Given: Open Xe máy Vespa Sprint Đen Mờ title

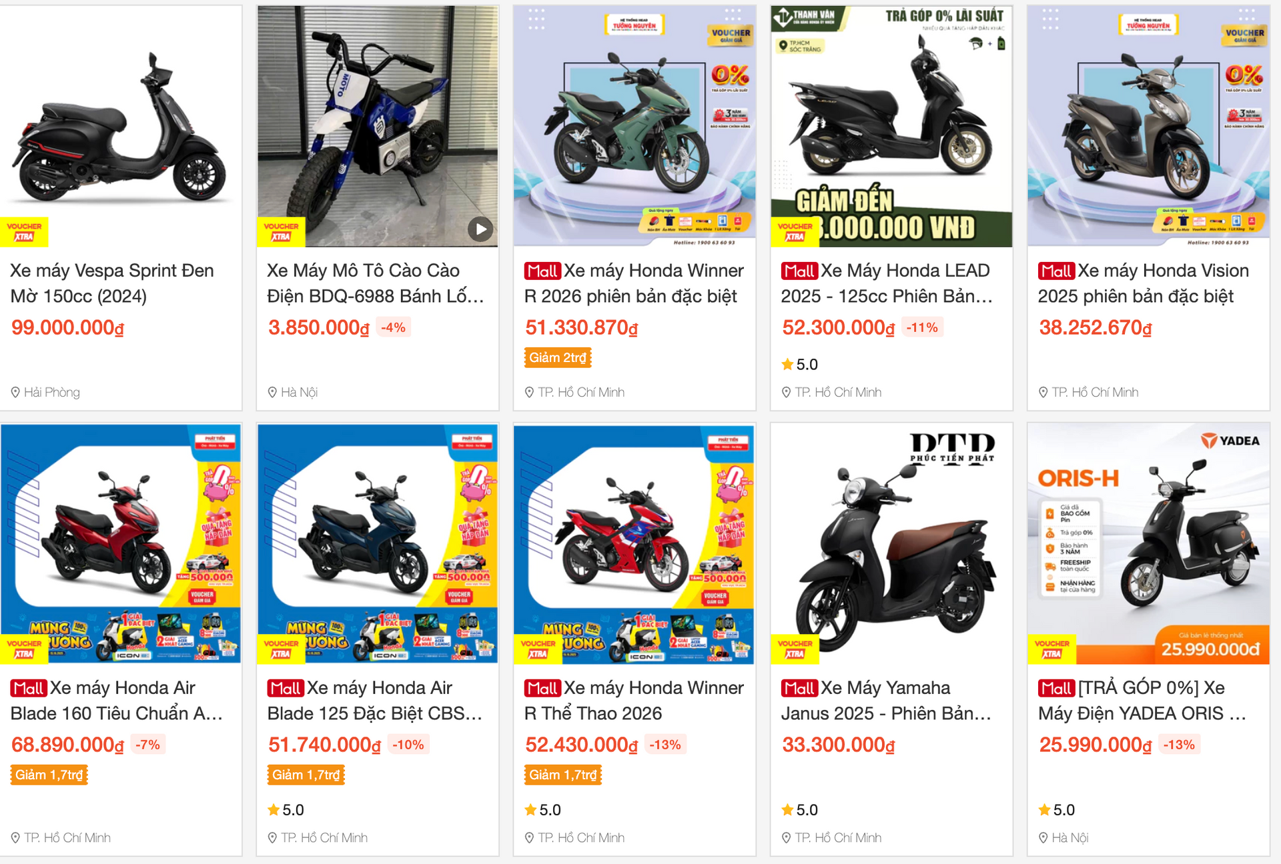Looking at the screenshot, I should coord(112,283).
